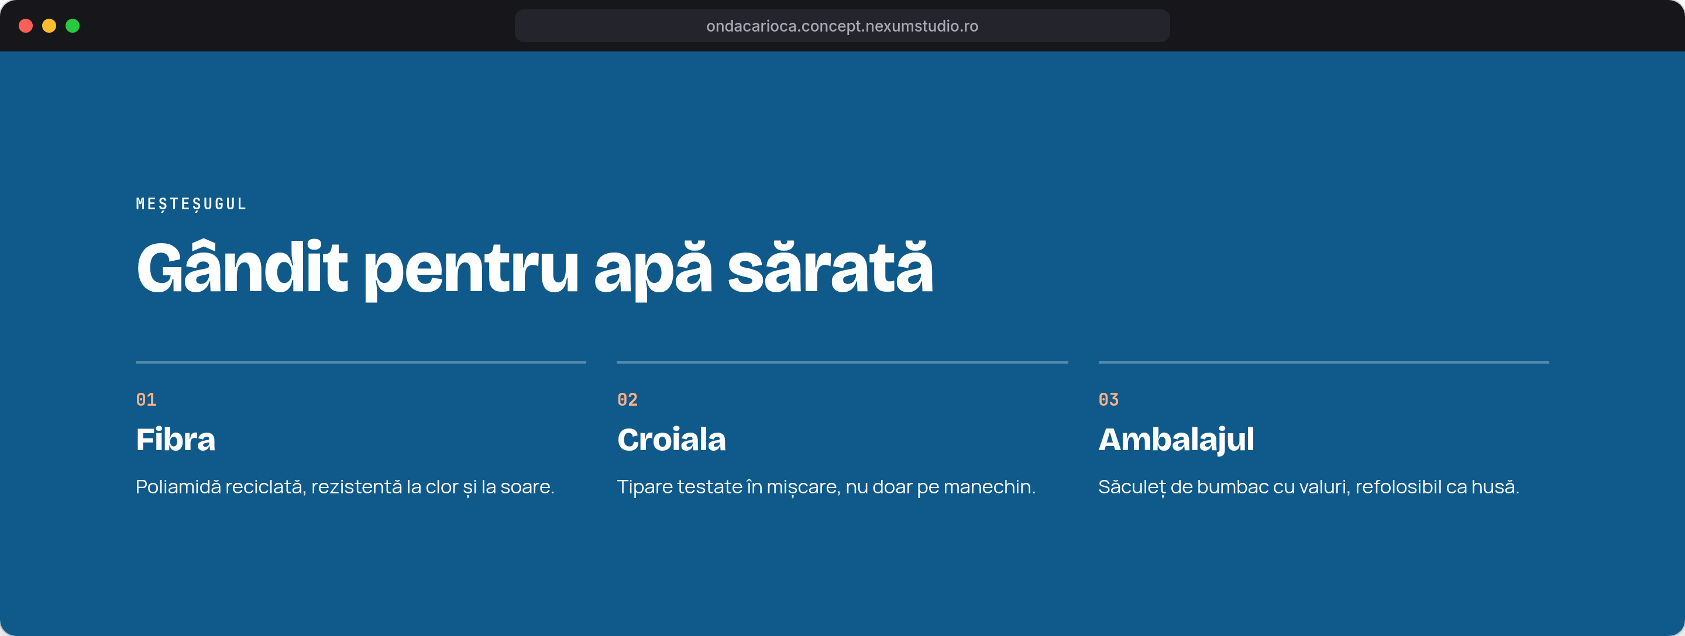The width and height of the screenshot is (1685, 636).
Task: Click the browser address bar URL
Action: (842, 26)
